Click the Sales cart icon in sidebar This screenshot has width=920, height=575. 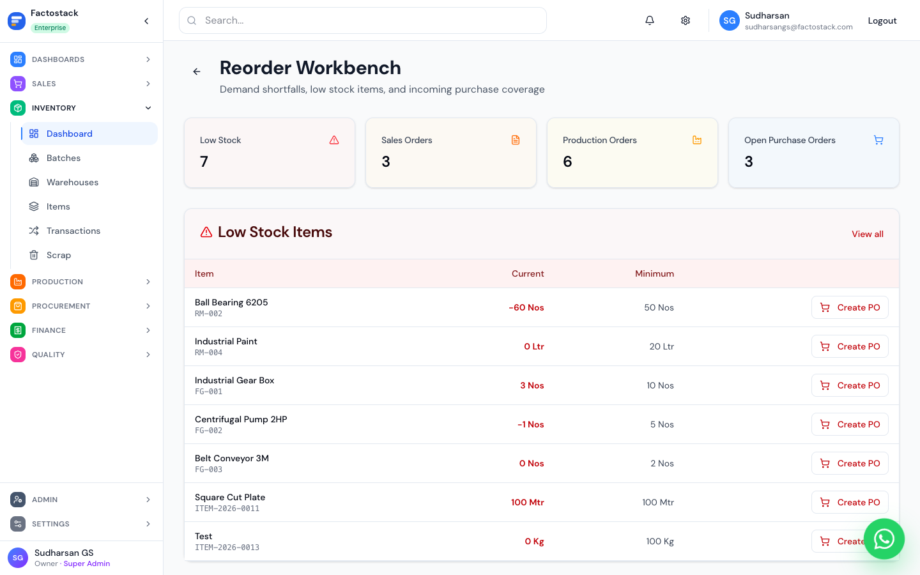18,84
